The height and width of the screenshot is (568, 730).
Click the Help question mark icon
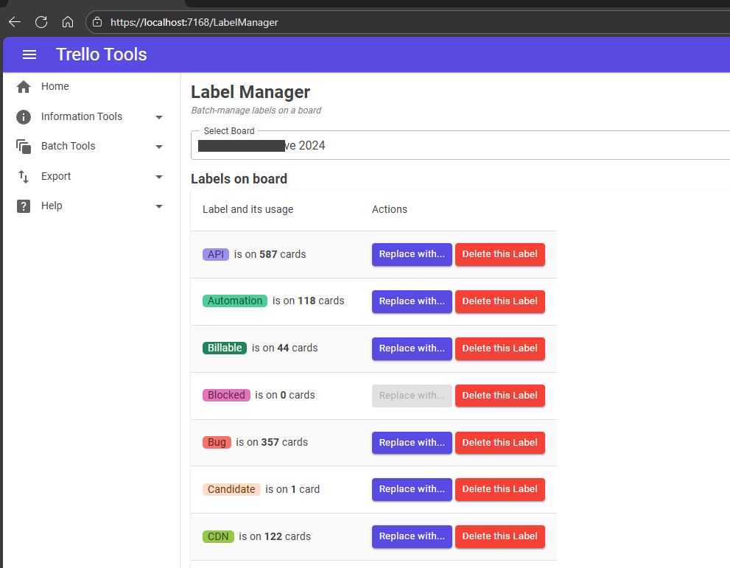click(23, 206)
